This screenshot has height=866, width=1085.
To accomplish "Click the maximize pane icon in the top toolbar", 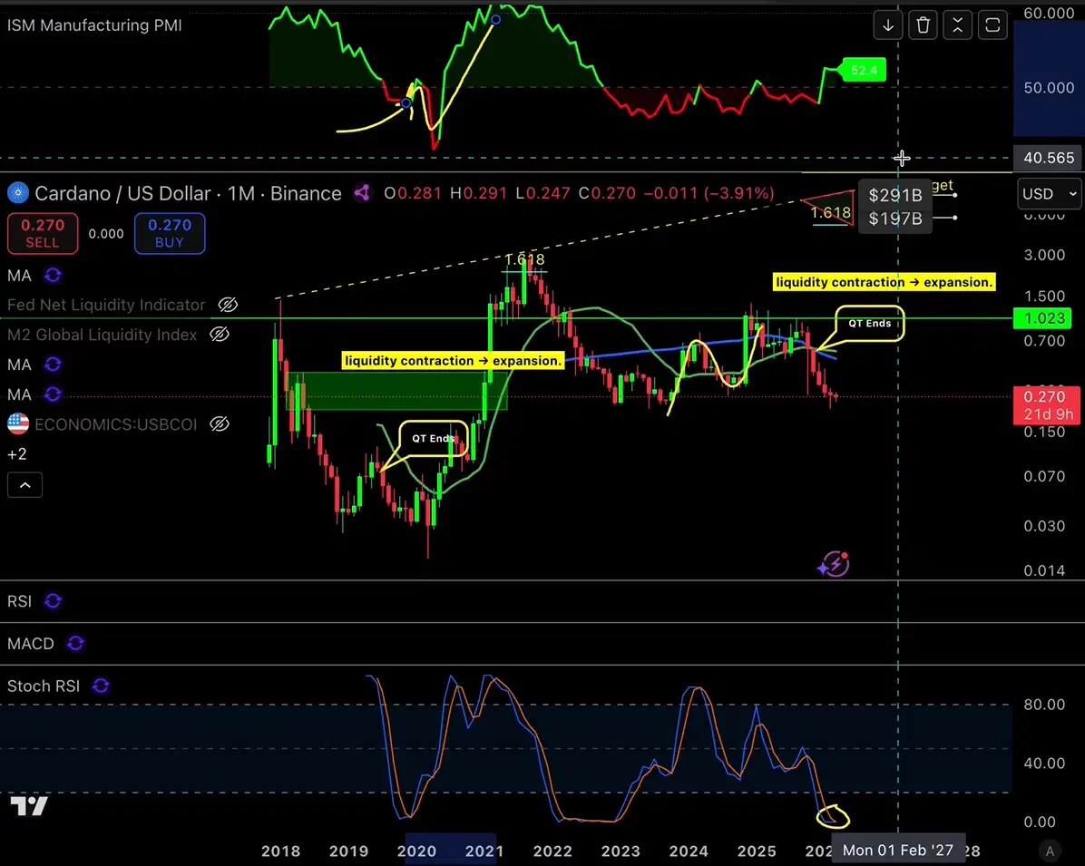I will 957,24.
